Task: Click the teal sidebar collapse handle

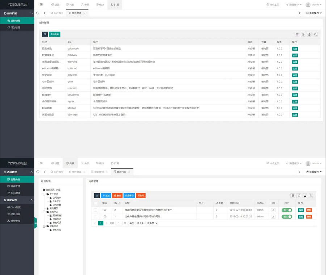Action: click(x=35, y=223)
